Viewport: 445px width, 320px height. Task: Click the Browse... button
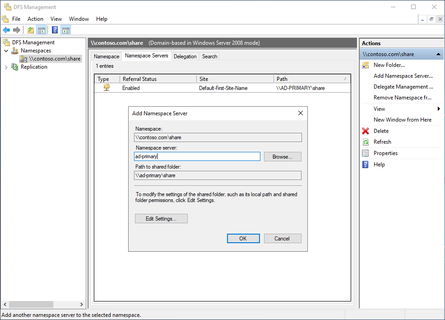click(283, 156)
